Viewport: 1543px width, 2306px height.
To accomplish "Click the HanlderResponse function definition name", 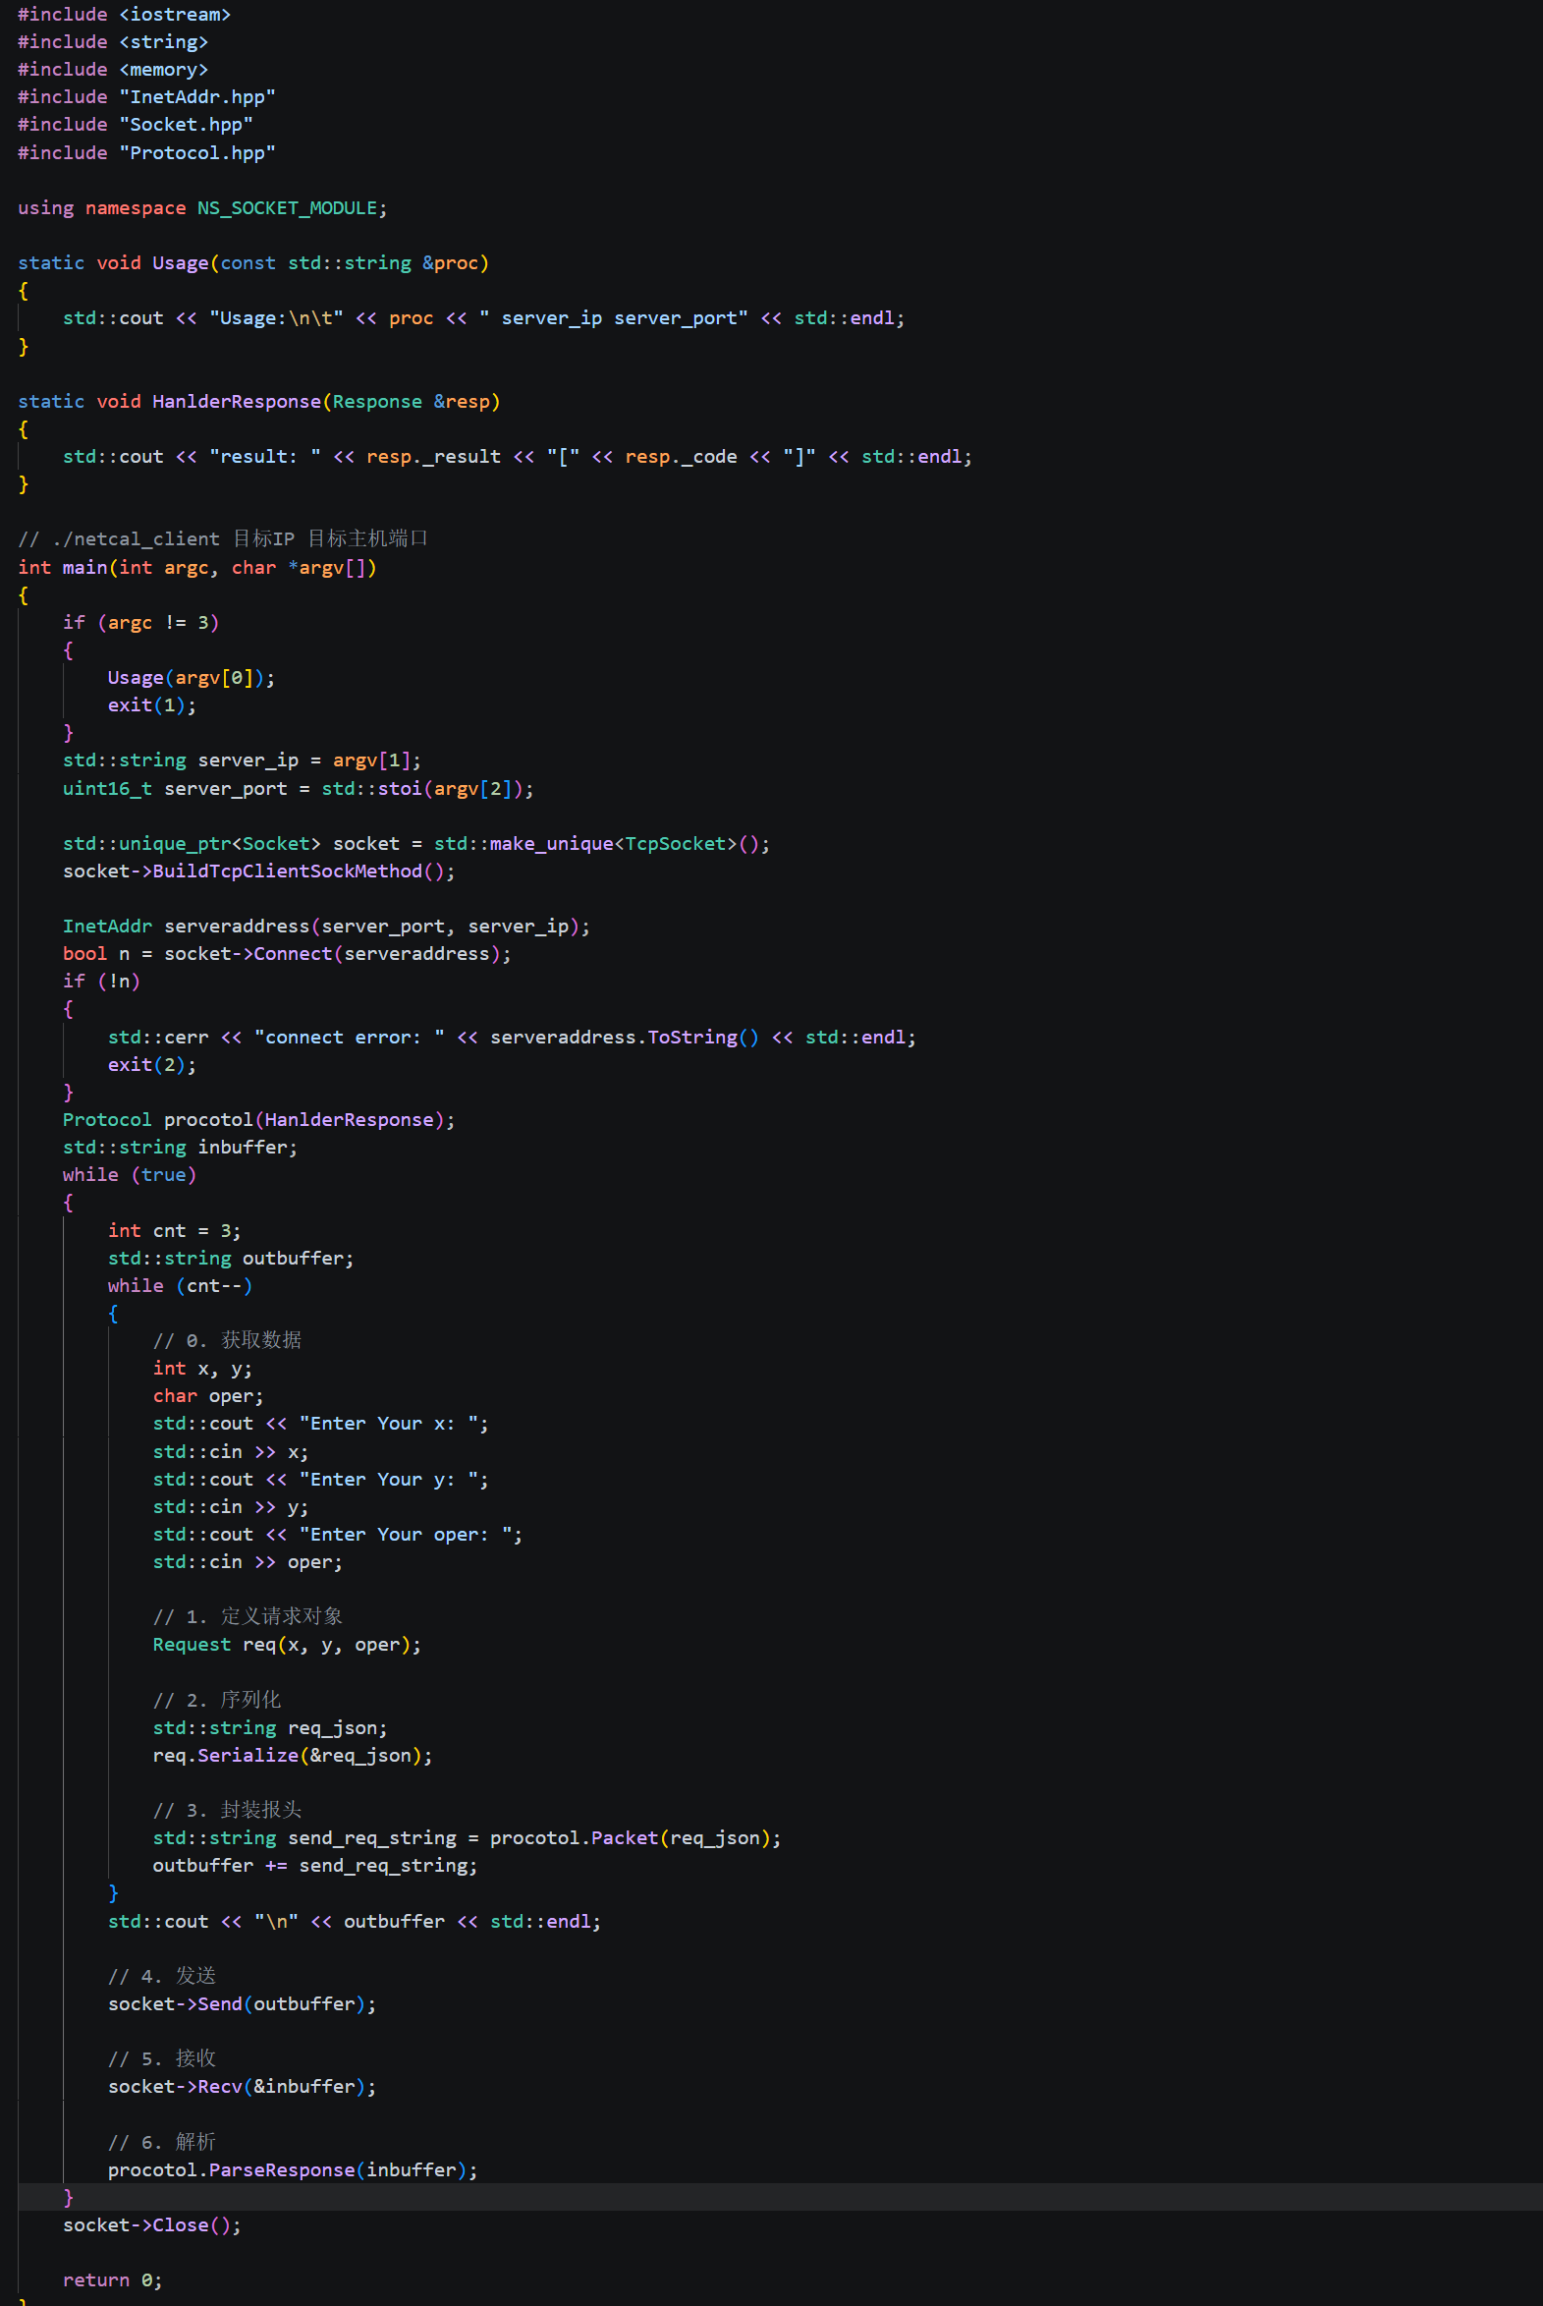I will tap(236, 402).
